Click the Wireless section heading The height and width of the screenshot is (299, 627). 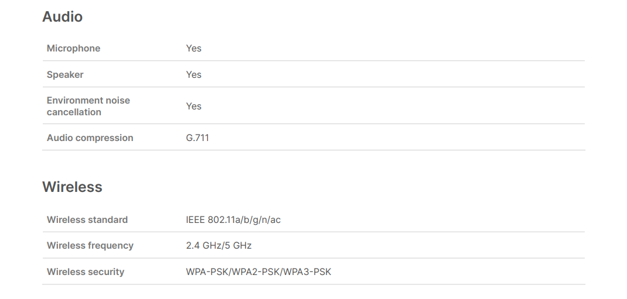pyautogui.click(x=72, y=187)
